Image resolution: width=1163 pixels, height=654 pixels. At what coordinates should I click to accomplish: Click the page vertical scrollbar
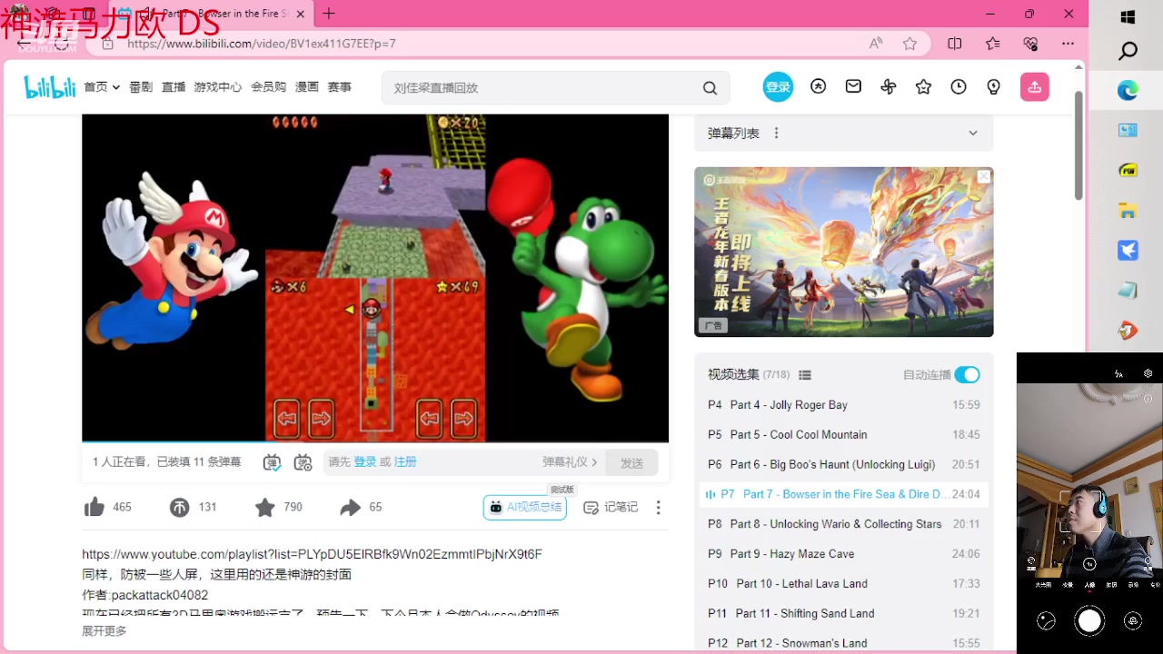1079,145
